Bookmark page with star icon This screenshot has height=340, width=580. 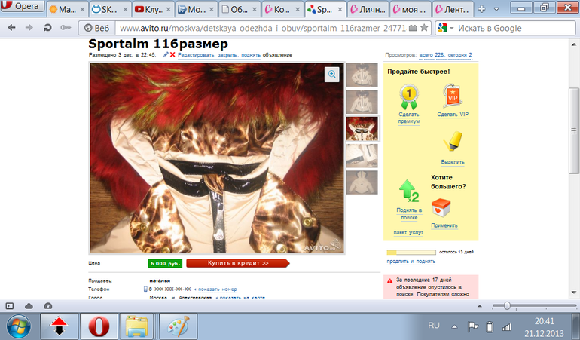tap(424, 28)
